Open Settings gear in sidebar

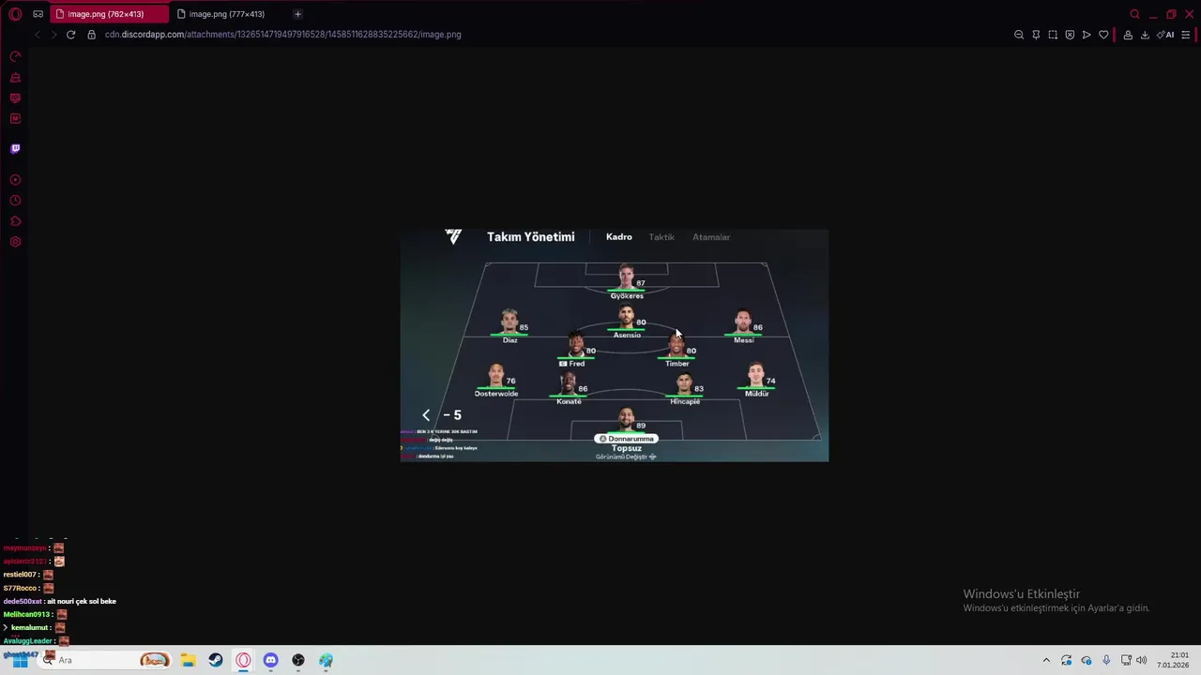[15, 242]
